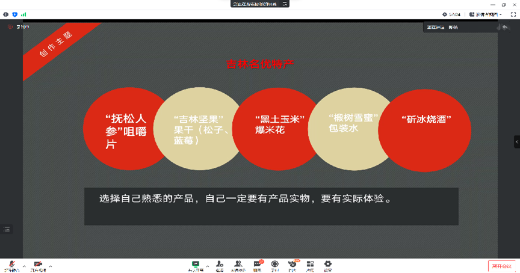Unmute the microphone
The image size is (520, 273).
coord(11,266)
